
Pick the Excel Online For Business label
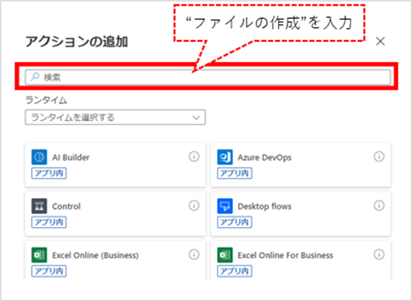click(285, 255)
